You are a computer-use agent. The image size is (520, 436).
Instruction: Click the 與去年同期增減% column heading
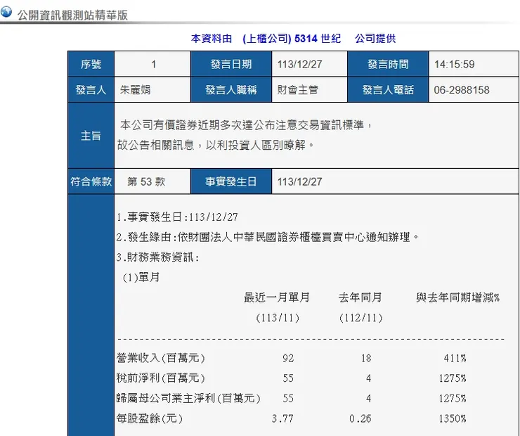click(x=458, y=297)
